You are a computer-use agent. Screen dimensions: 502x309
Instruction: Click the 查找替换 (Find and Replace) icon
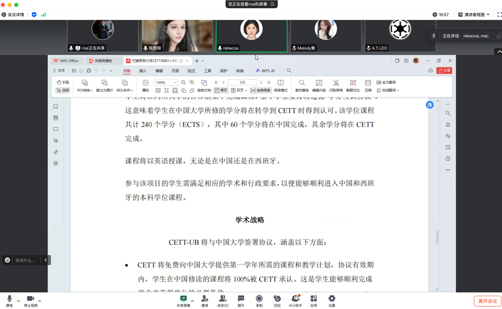coord(302,83)
